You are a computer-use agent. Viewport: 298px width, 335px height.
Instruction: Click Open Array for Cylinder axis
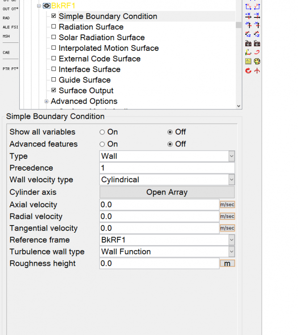coord(167,192)
